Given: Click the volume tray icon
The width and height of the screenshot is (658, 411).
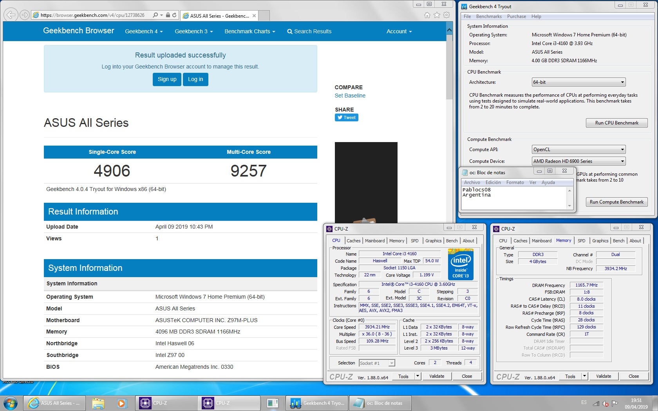Looking at the screenshot, I should [606, 403].
